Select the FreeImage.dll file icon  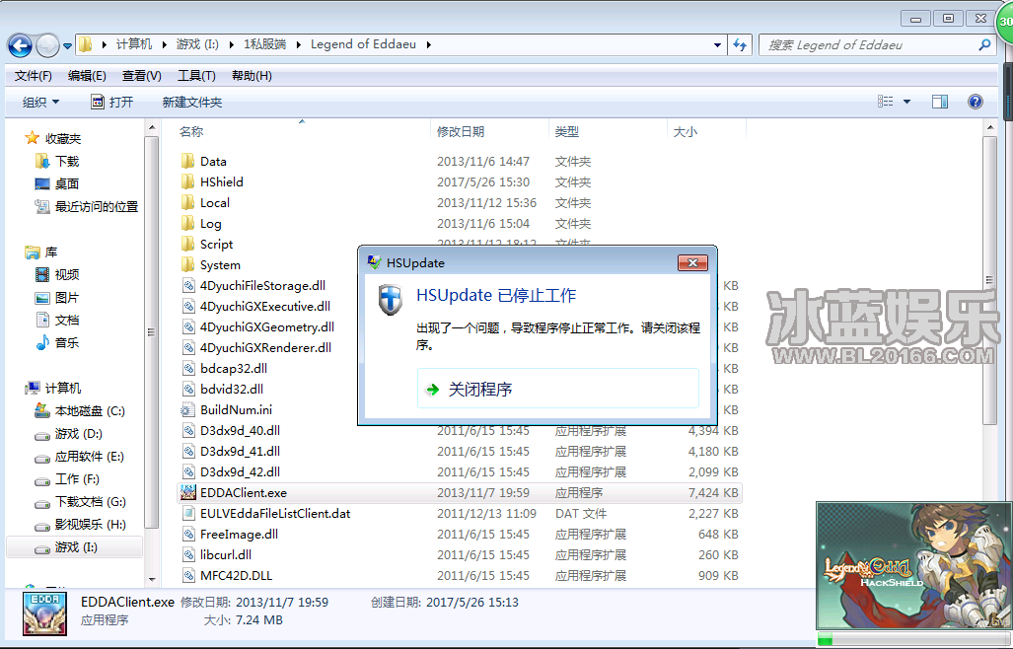pyautogui.click(x=188, y=534)
